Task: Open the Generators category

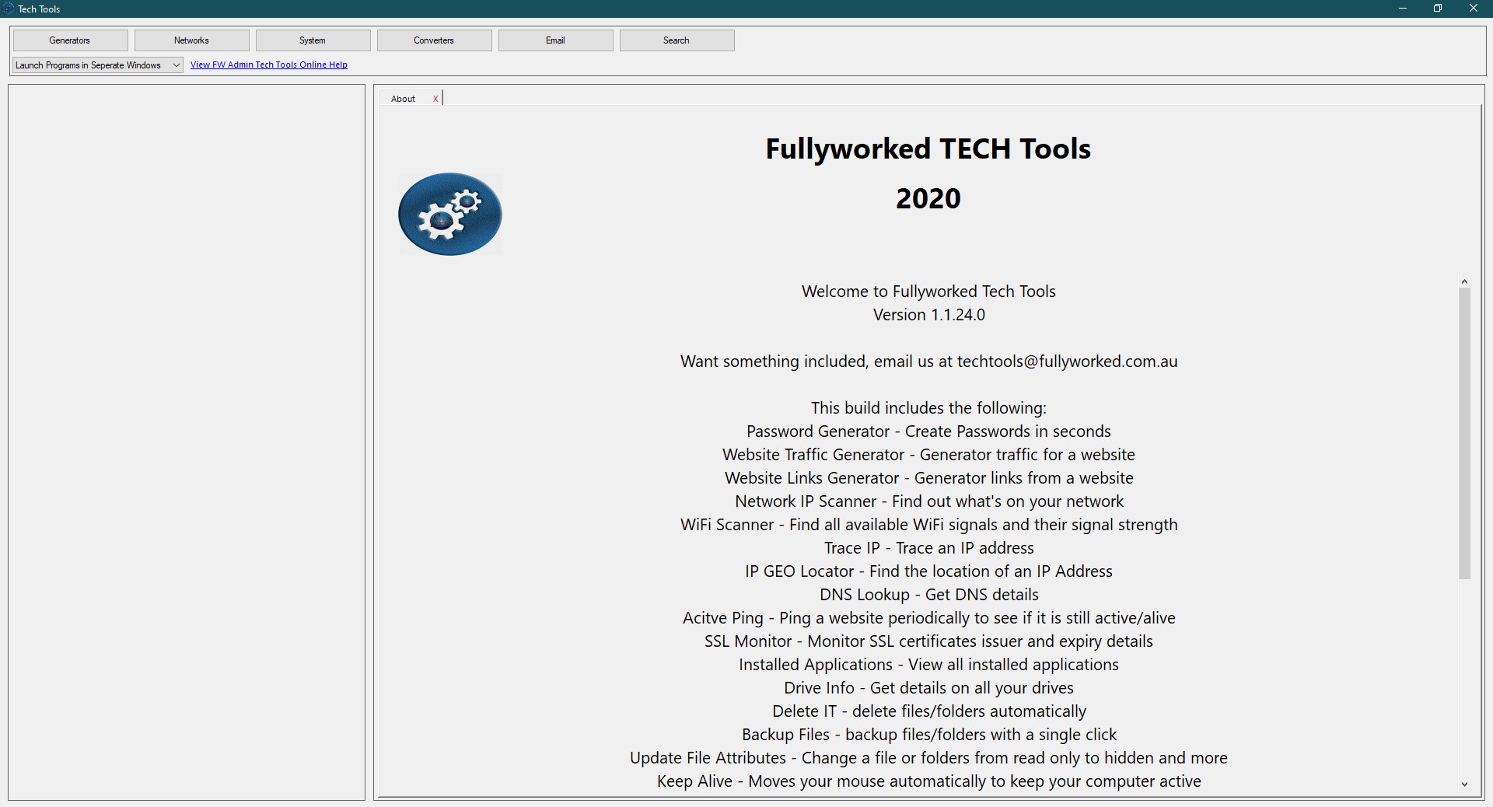Action: (x=69, y=40)
